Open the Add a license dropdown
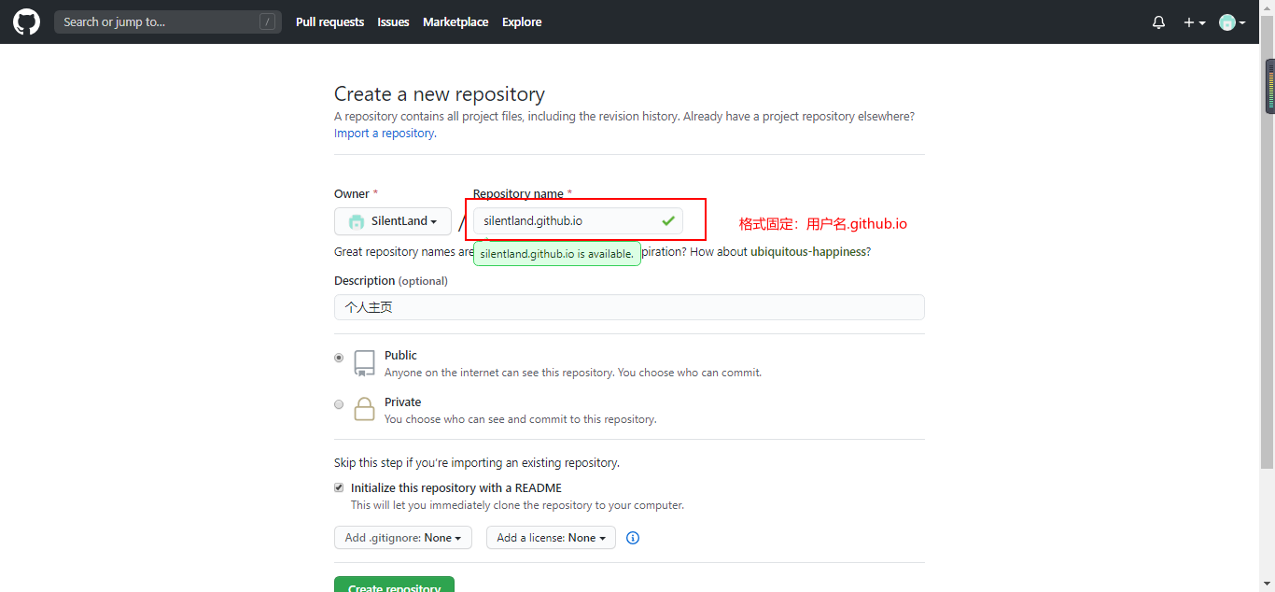 (x=551, y=538)
